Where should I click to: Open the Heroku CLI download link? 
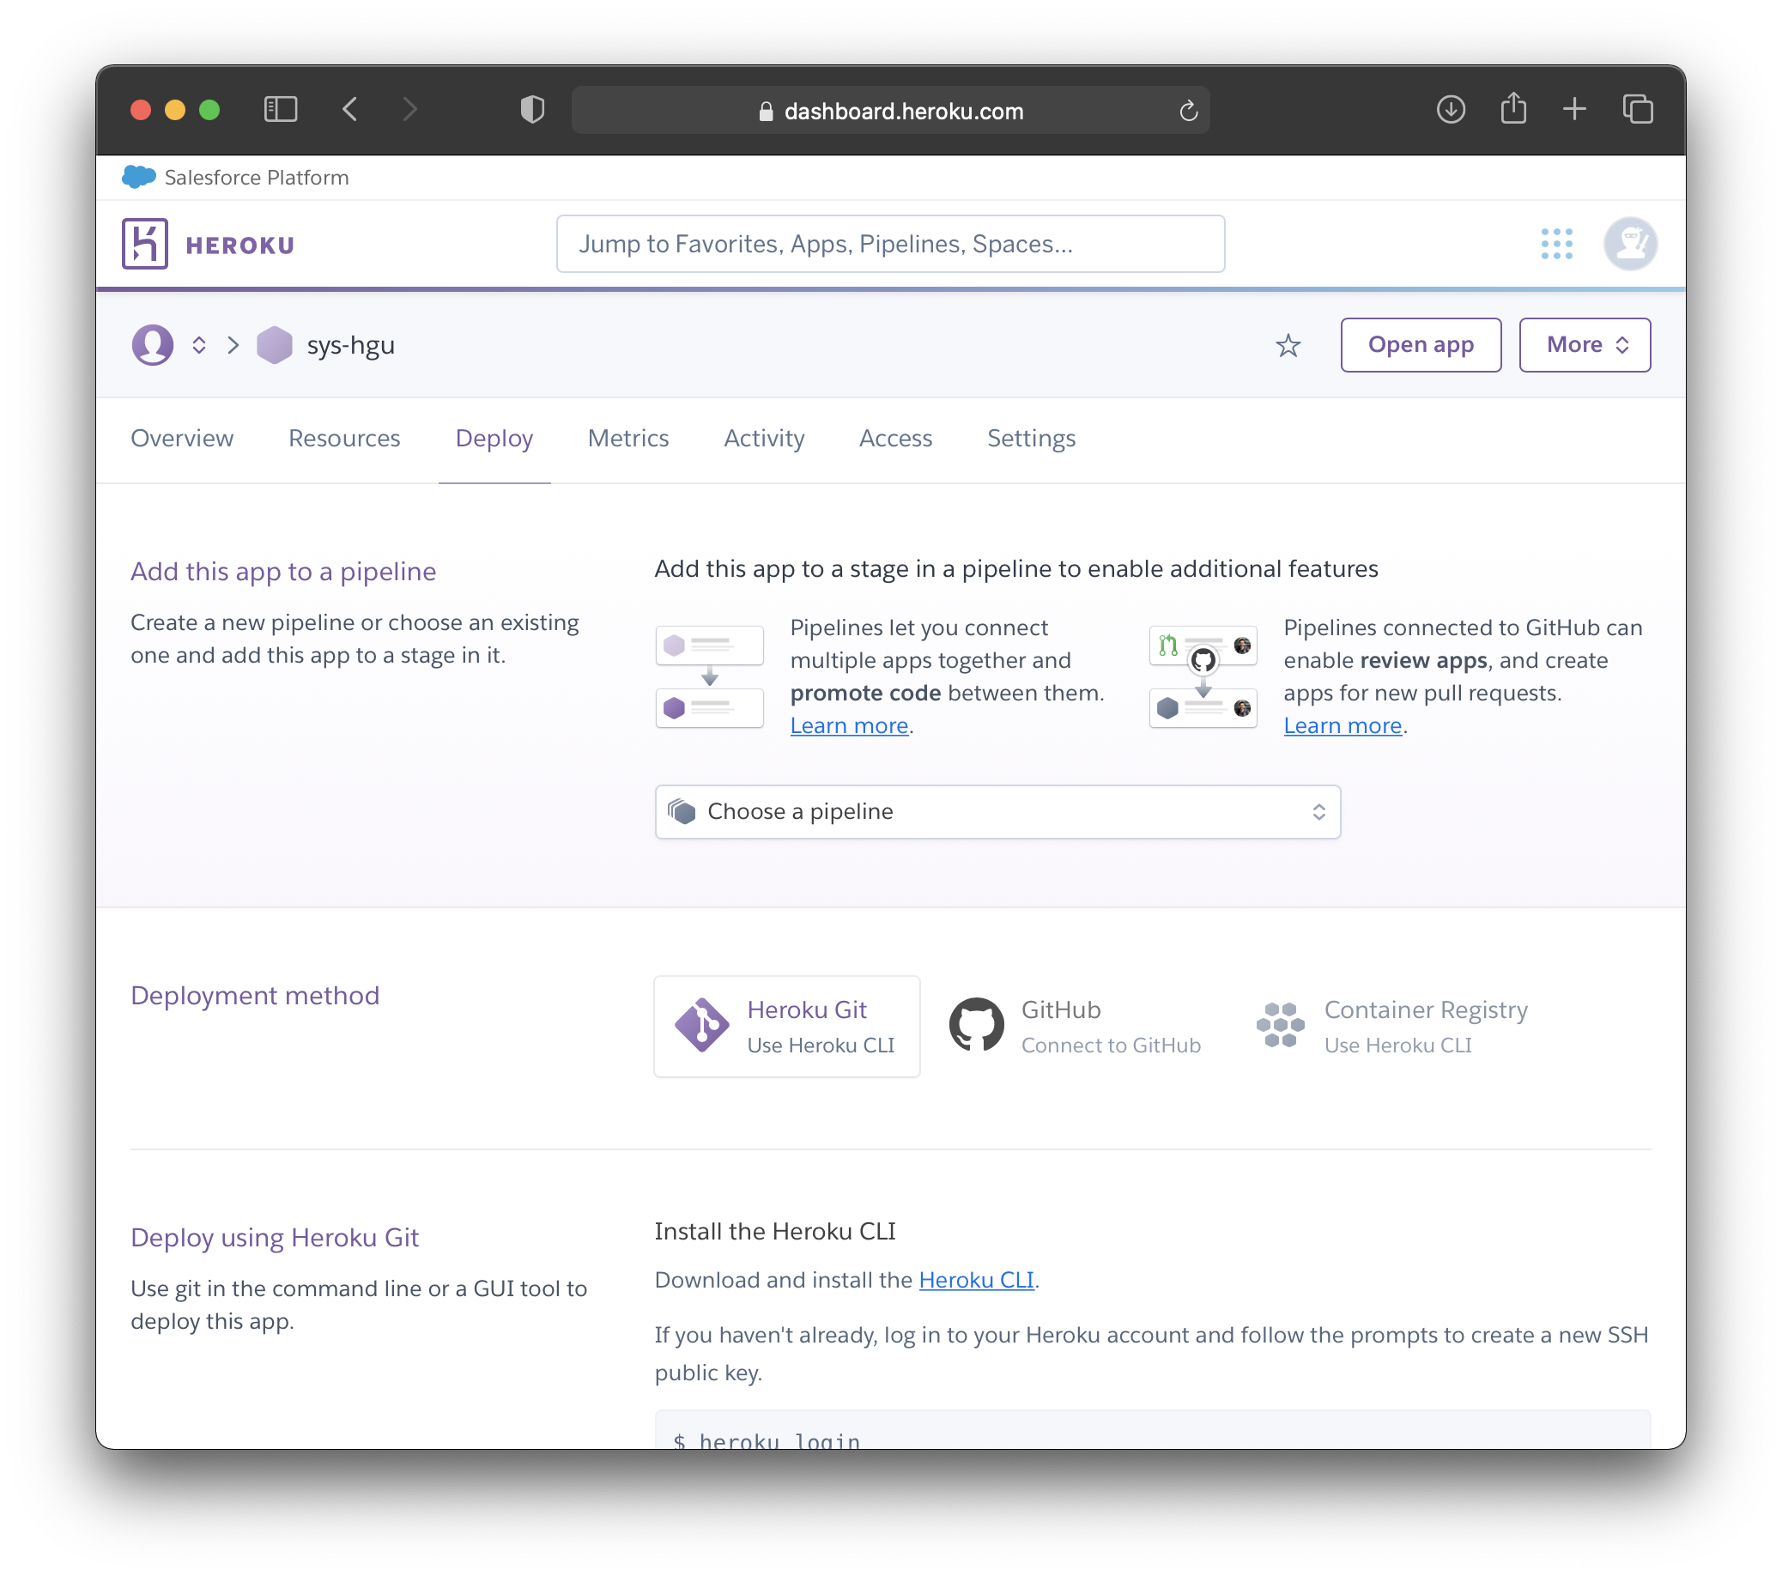[x=977, y=1281]
